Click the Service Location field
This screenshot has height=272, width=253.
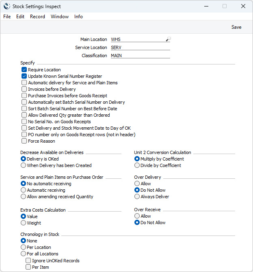coord(141,47)
